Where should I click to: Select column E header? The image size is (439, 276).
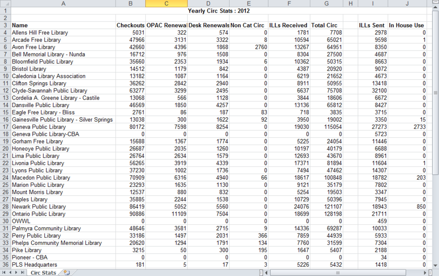pyautogui.click(x=249, y=3)
